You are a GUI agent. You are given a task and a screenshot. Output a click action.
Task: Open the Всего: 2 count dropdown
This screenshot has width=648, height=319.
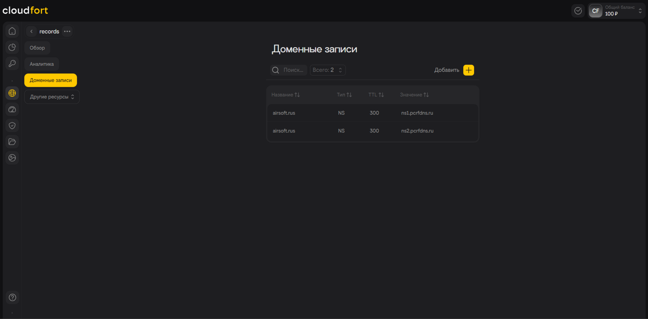click(x=327, y=70)
